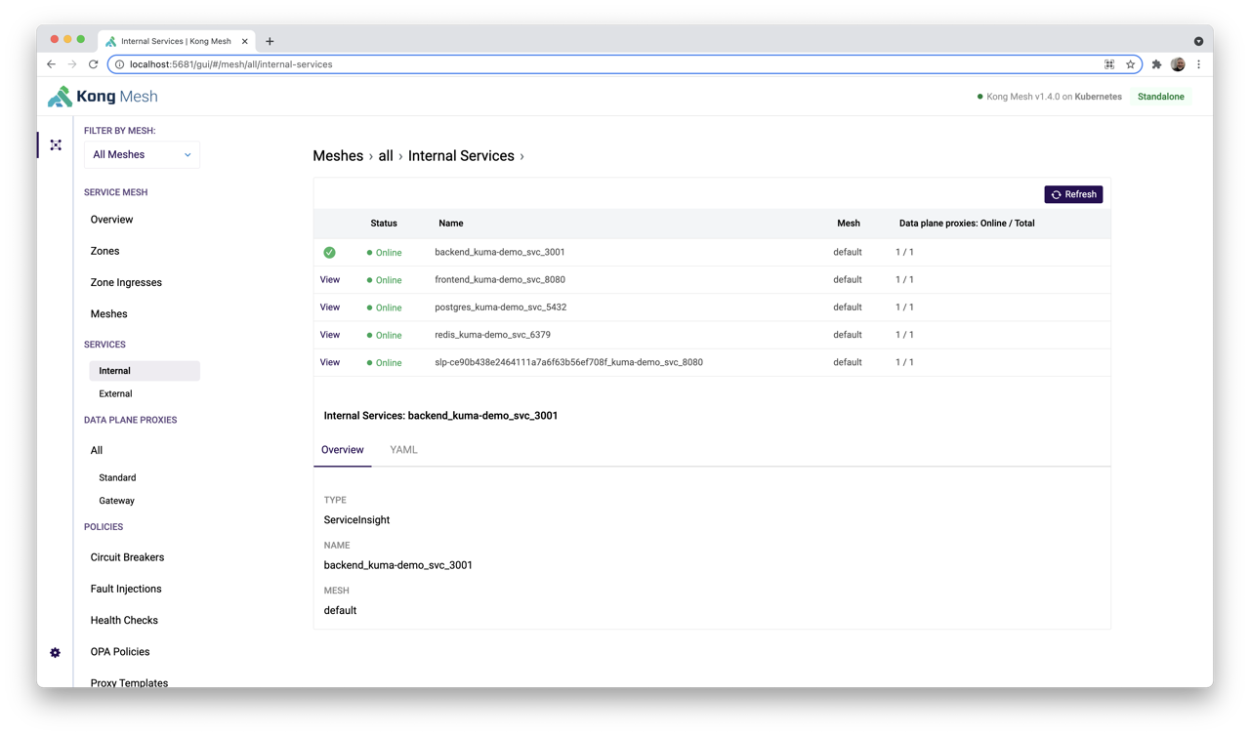1250x736 pixels.
Task: Open Chrome three-dot menu
Action: click(1198, 64)
